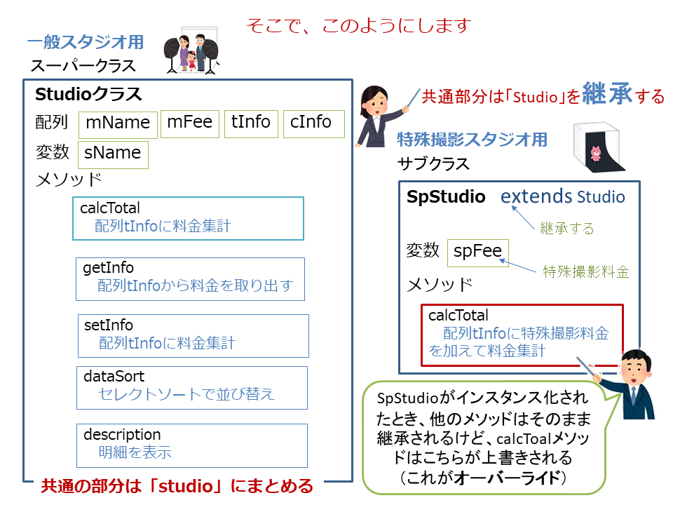Click the 'Studioクラス' heading
Viewport: 673px width, 505px height.
coord(88,94)
